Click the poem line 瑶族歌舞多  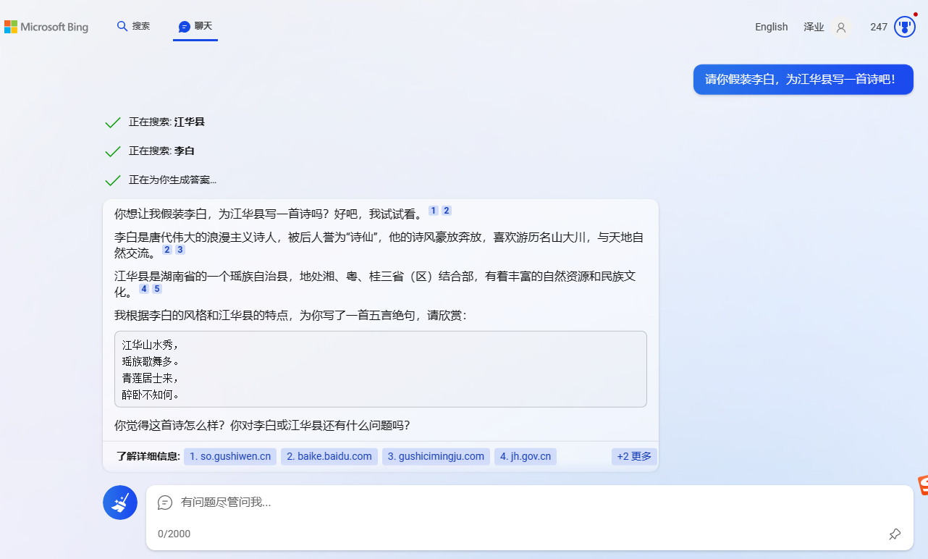[x=150, y=361]
